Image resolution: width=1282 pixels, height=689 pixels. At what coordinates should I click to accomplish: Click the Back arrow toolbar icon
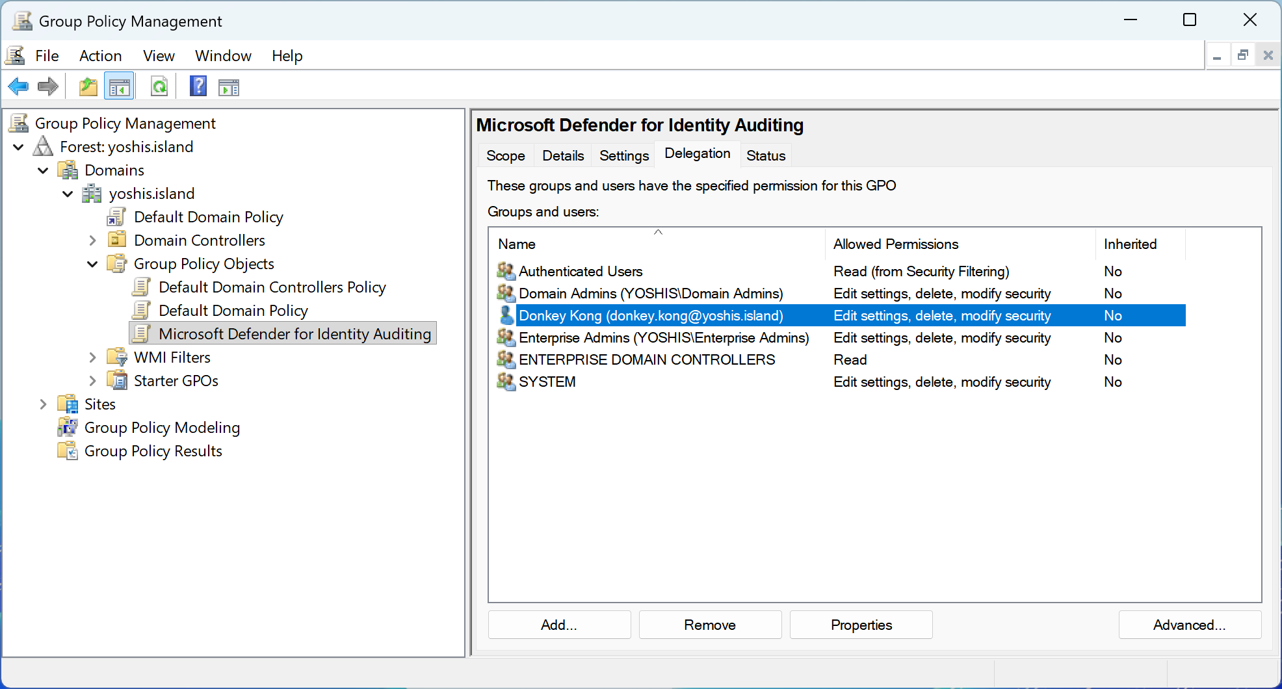click(x=18, y=86)
